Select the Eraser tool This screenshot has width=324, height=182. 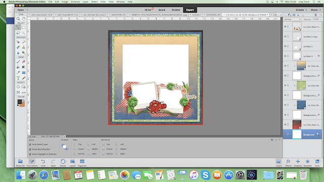tap(24, 62)
